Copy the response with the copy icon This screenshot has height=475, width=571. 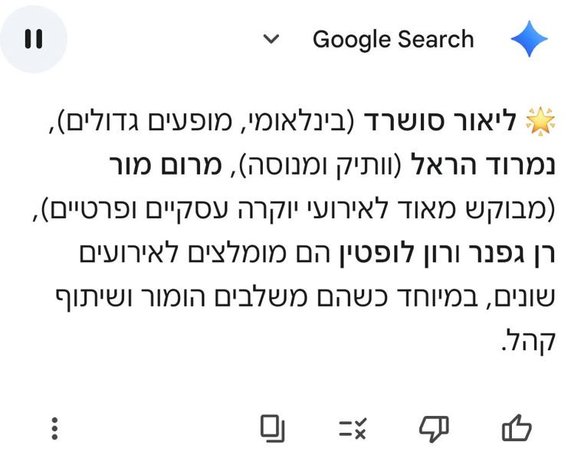[x=272, y=428]
